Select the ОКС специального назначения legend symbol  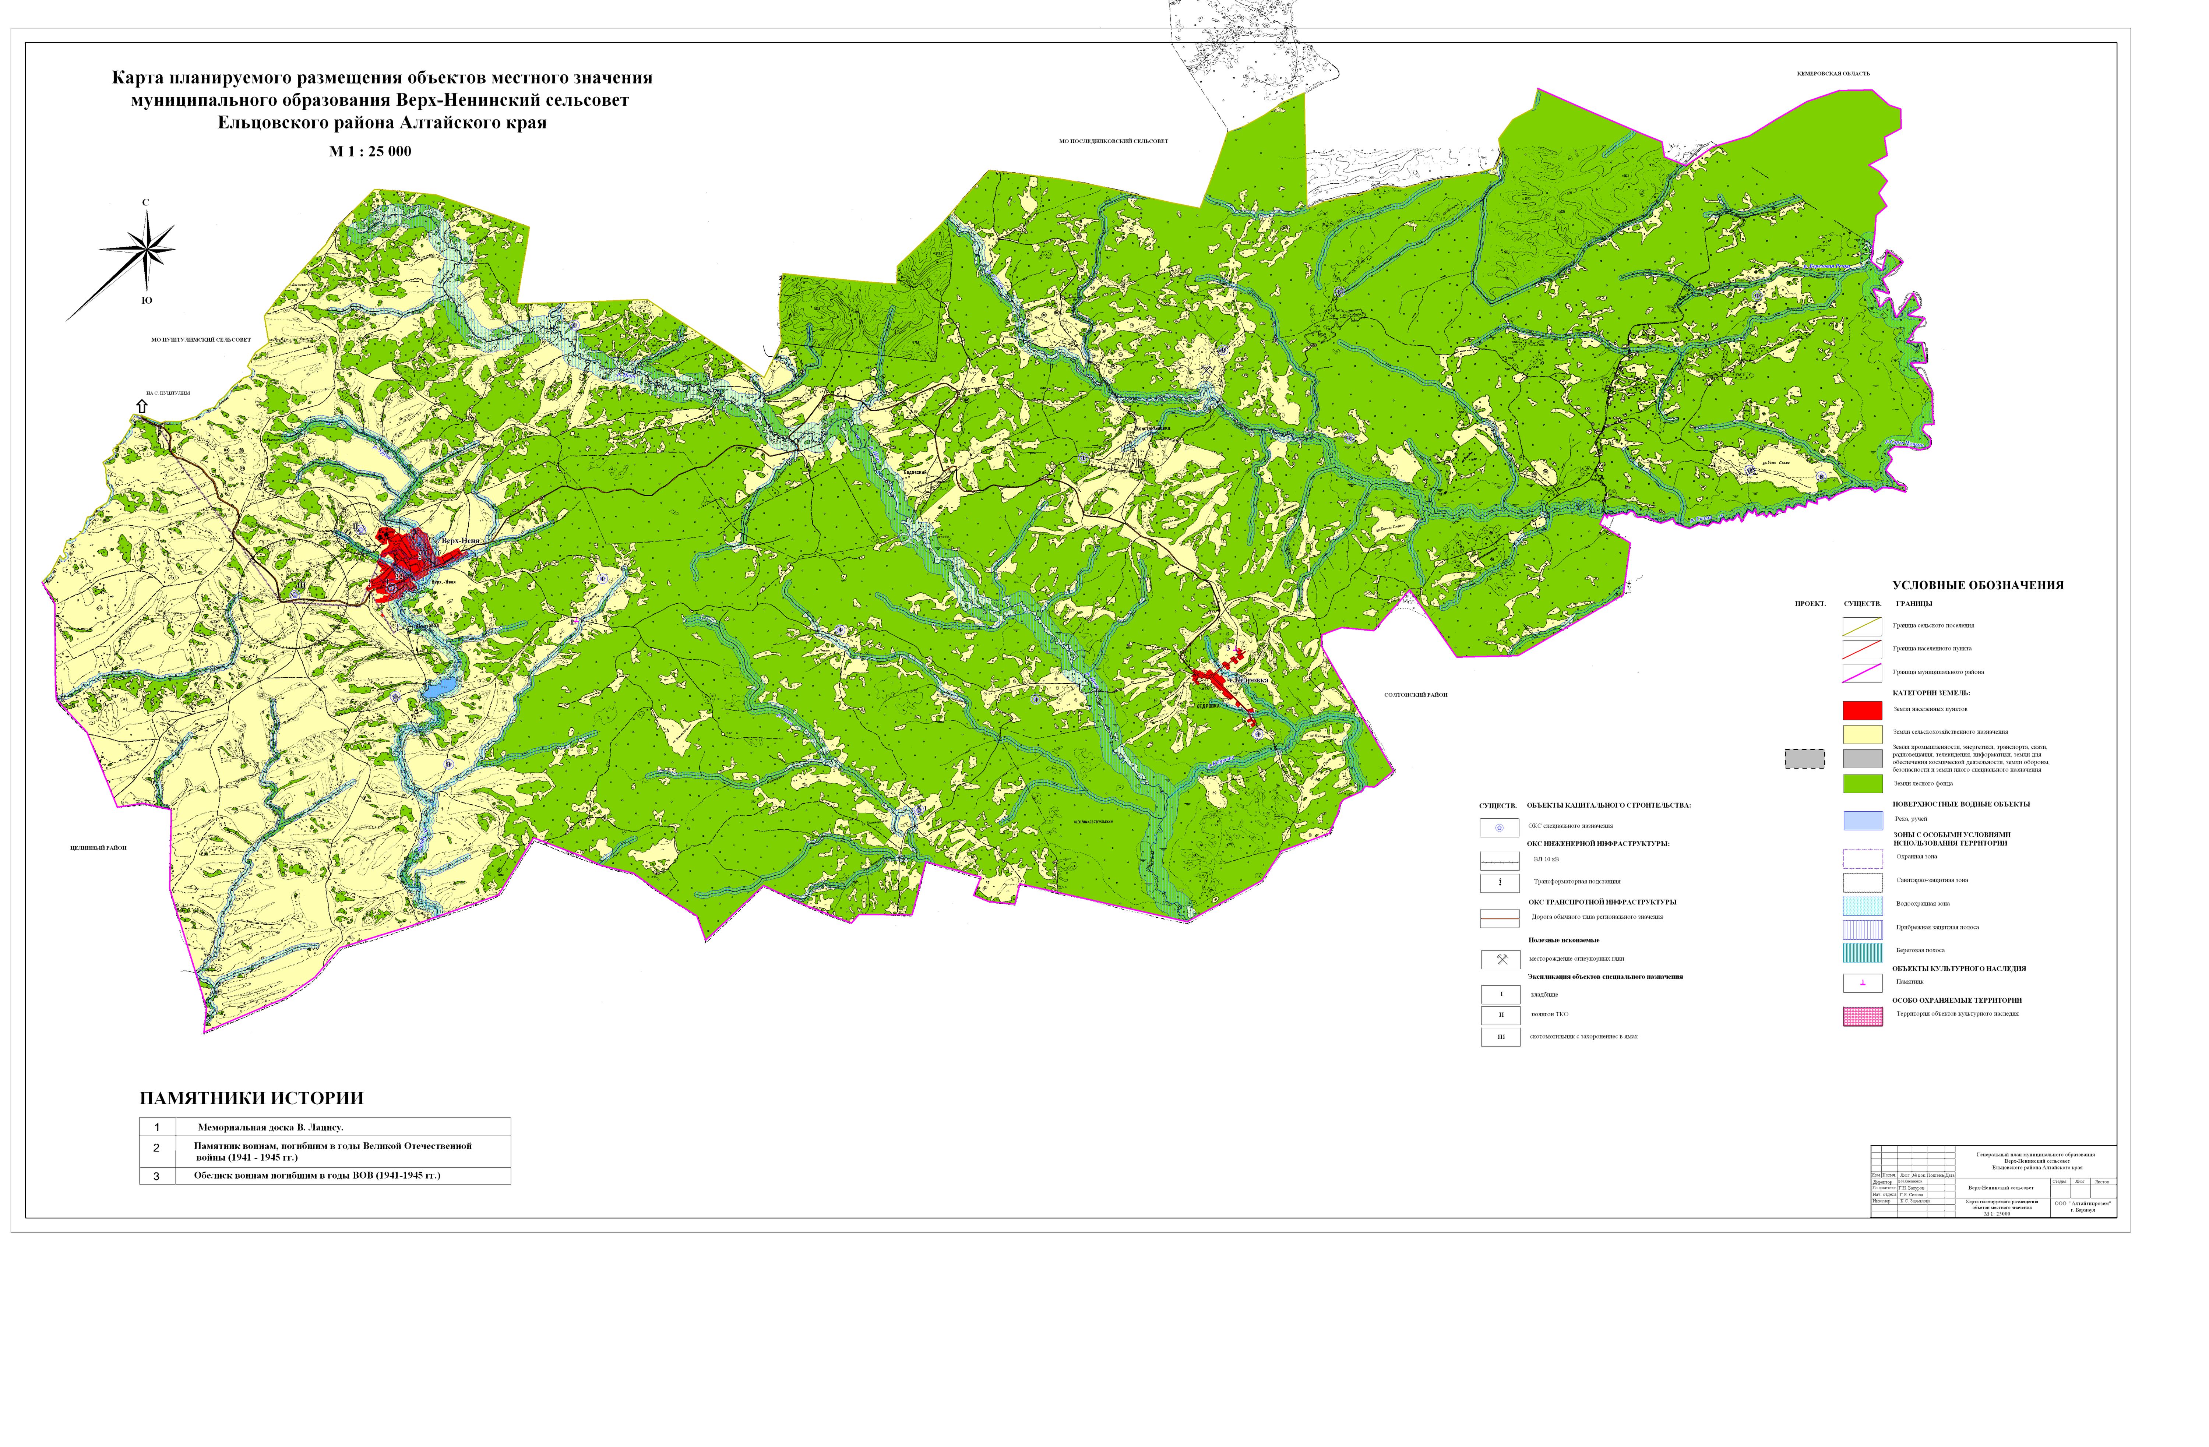(x=1500, y=828)
